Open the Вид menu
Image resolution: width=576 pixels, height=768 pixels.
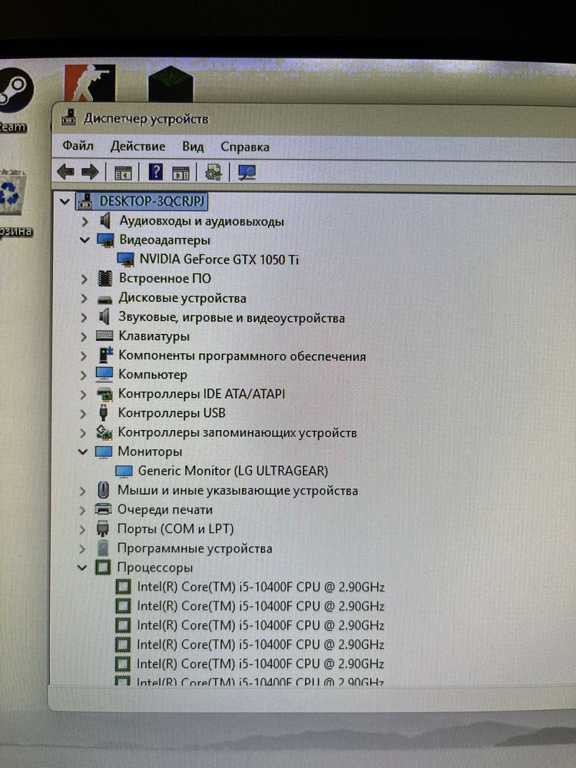[x=193, y=147]
